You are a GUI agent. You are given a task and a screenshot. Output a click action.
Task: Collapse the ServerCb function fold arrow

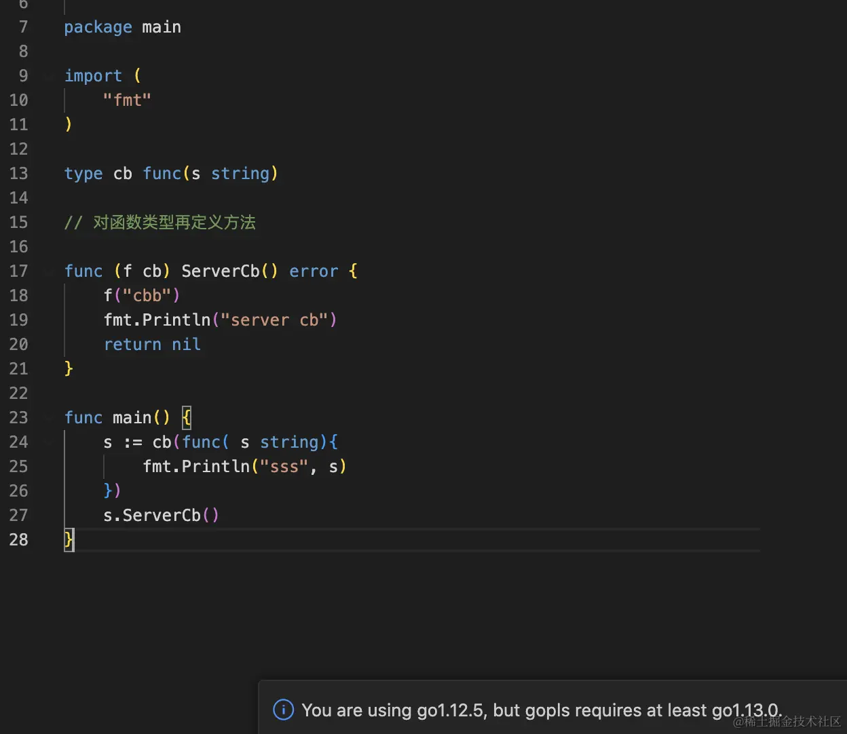tap(48, 271)
